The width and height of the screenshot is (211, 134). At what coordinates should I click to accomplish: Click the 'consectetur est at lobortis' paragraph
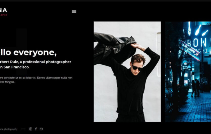pos(36,80)
